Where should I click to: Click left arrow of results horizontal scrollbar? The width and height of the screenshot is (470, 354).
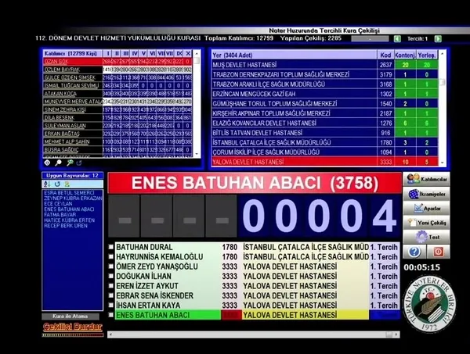point(110,334)
